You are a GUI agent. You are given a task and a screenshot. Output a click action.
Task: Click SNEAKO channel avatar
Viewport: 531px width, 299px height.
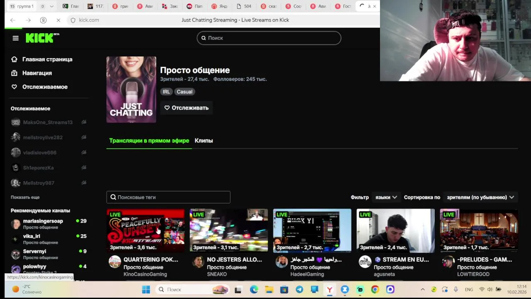tap(198, 262)
